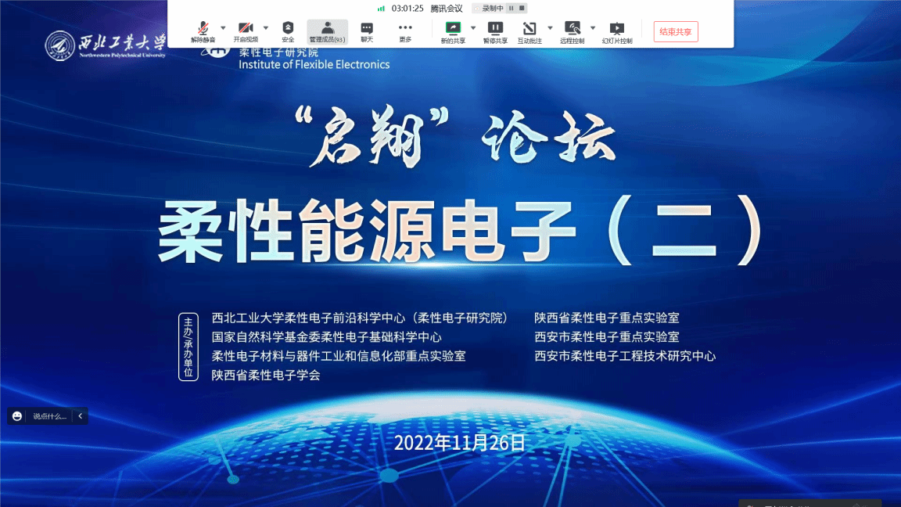Open the emoji picker smiley icon
The width and height of the screenshot is (901, 507).
tap(17, 416)
